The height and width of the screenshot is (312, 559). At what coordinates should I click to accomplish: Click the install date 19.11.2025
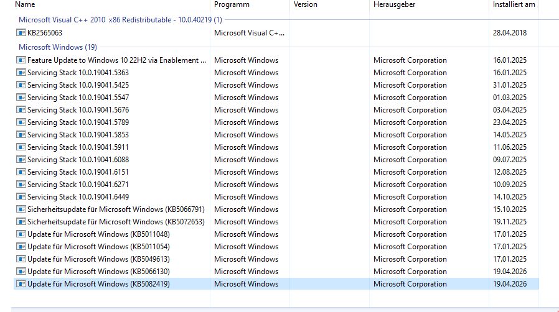click(x=510, y=222)
